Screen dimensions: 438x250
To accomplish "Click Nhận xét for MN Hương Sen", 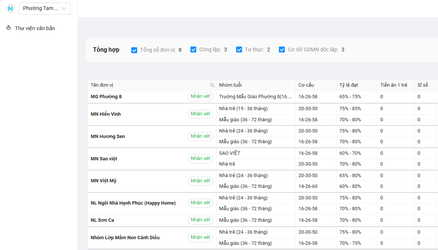I will tap(200, 136).
